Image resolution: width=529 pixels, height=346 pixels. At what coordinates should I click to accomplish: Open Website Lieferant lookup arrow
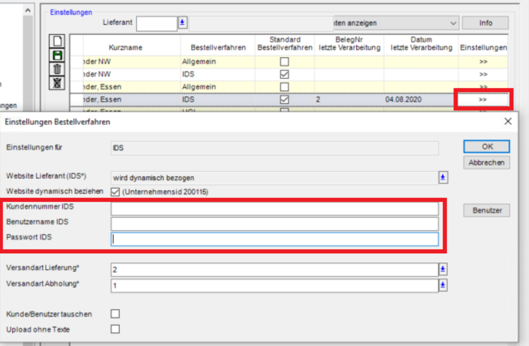point(443,177)
